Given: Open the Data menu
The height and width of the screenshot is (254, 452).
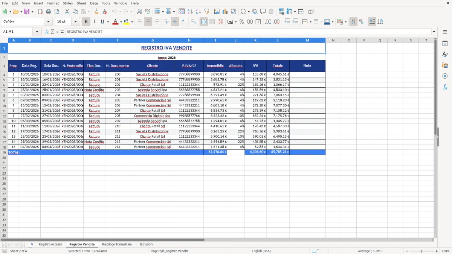Looking at the screenshot, I should coord(94,3).
